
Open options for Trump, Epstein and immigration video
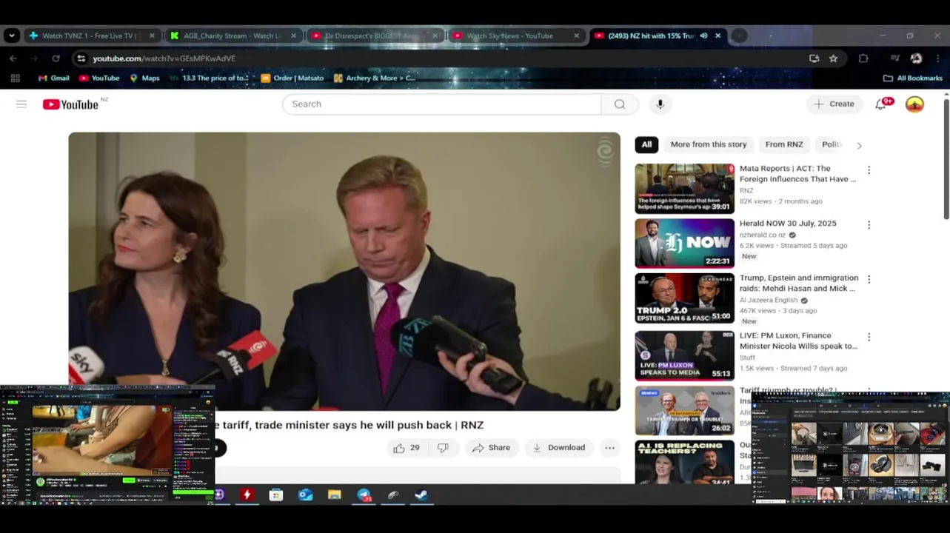click(869, 280)
